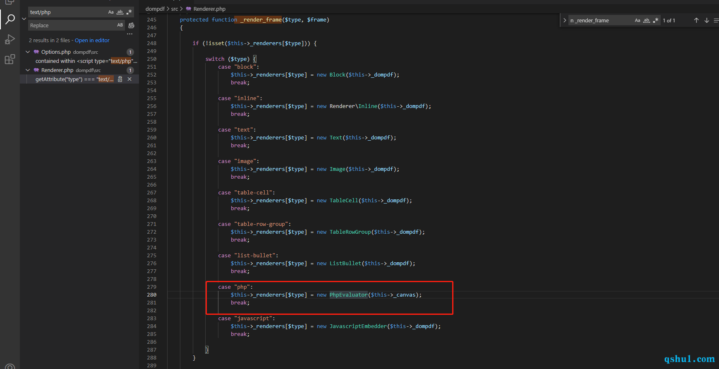Click src in the breadcrumb
Screen dimensions: 719x369
pos(175,9)
